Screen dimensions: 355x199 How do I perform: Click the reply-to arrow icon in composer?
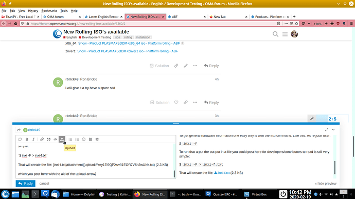[19, 130]
